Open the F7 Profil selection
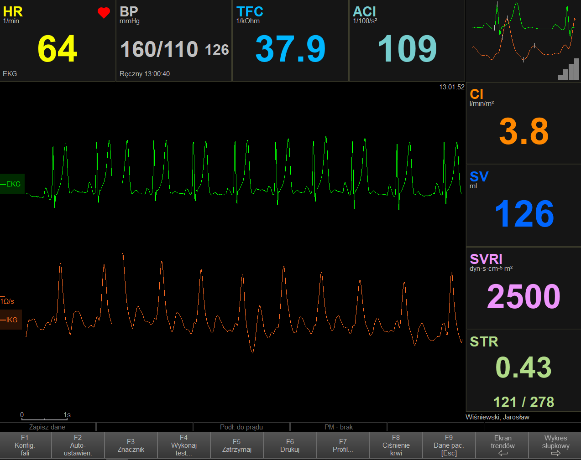The image size is (581, 460). 343,445
